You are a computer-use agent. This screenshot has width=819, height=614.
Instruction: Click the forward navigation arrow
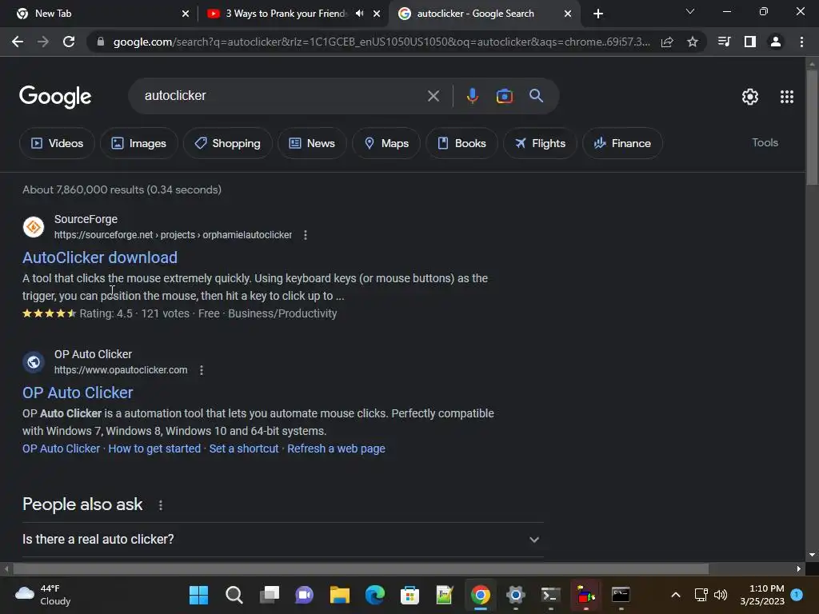point(43,42)
